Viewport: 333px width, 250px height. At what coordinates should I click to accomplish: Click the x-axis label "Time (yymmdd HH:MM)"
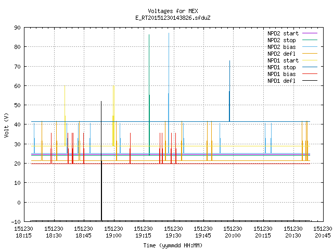click(173, 245)
